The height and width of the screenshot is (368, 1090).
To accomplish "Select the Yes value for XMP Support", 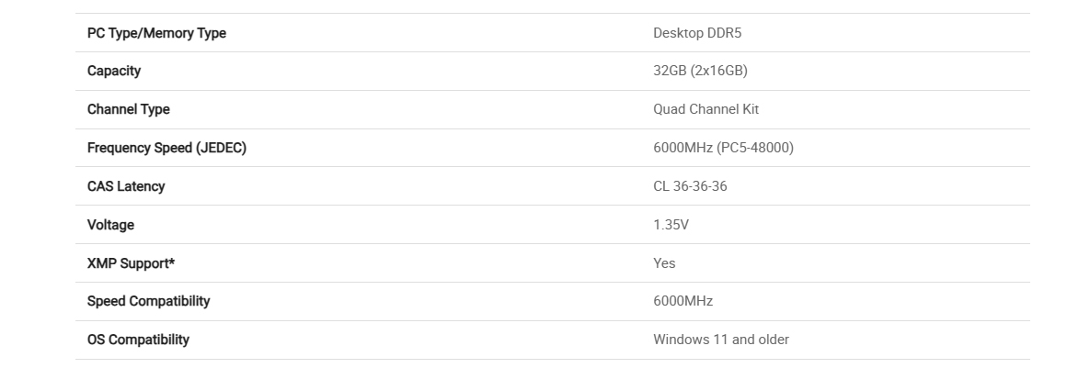I will [664, 263].
